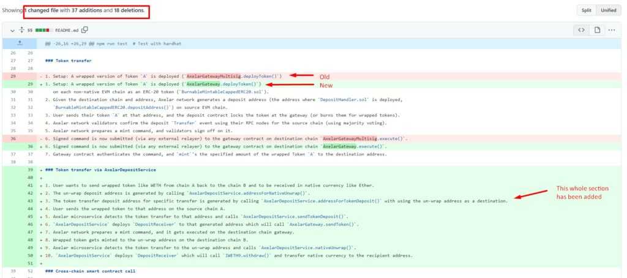Select added line number 36 in green
The image size is (627, 278).
point(29,146)
